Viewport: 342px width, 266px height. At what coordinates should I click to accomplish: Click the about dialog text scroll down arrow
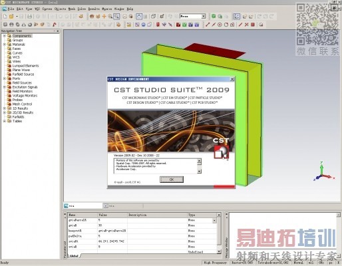(x=199, y=172)
